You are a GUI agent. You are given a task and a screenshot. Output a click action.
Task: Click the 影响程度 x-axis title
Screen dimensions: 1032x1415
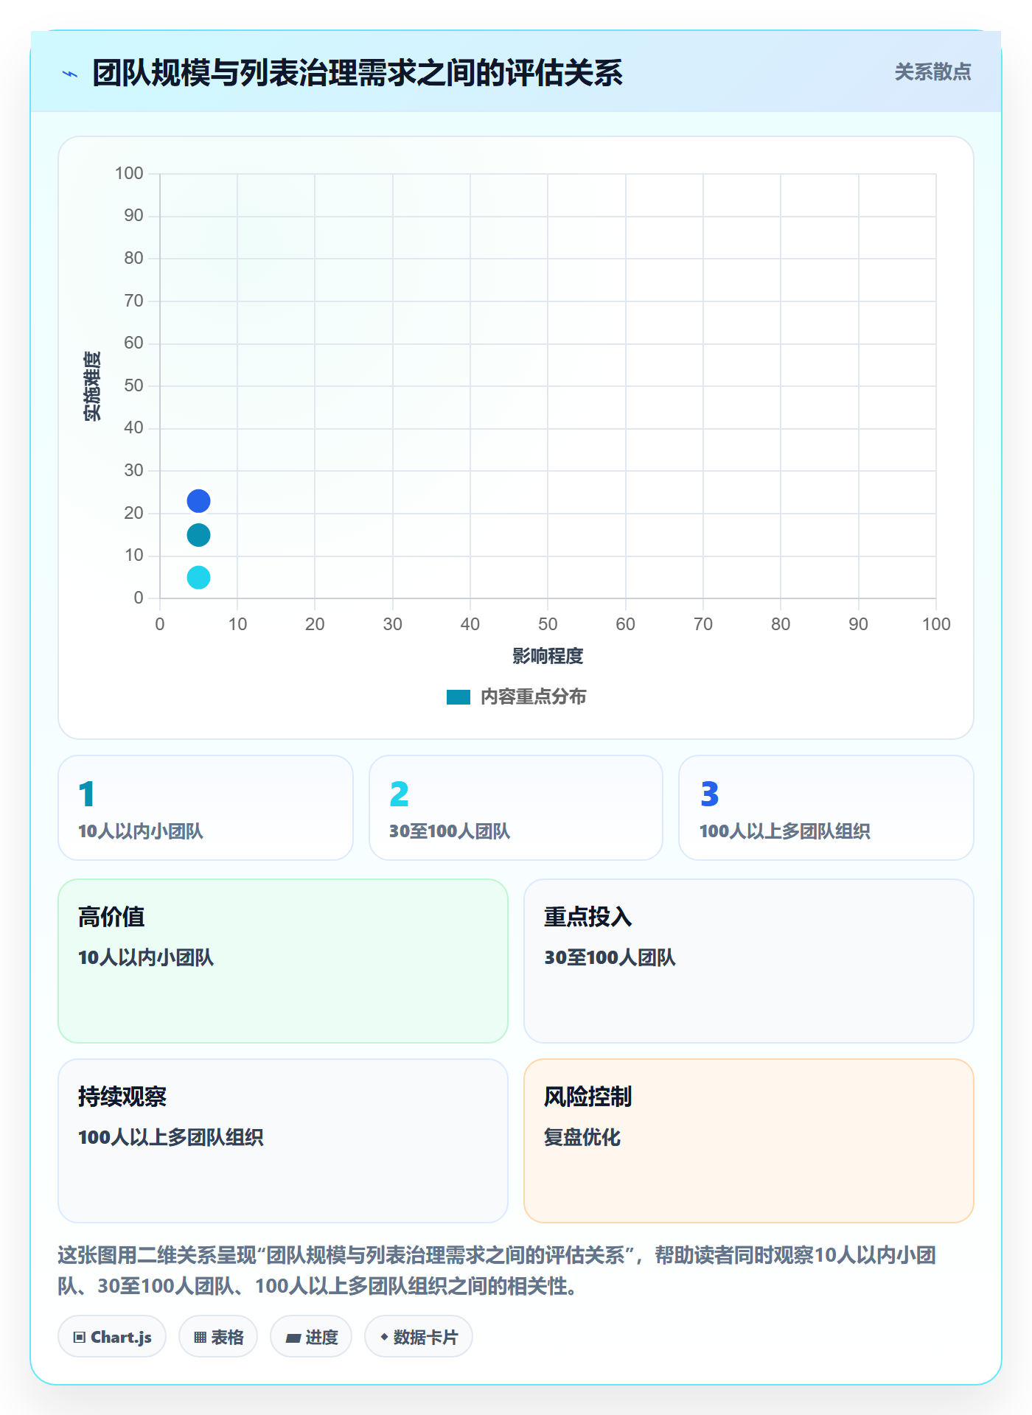[x=548, y=656]
